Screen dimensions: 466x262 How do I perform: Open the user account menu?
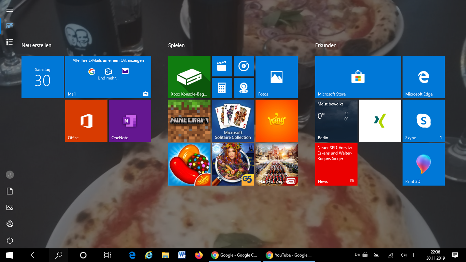tap(10, 175)
